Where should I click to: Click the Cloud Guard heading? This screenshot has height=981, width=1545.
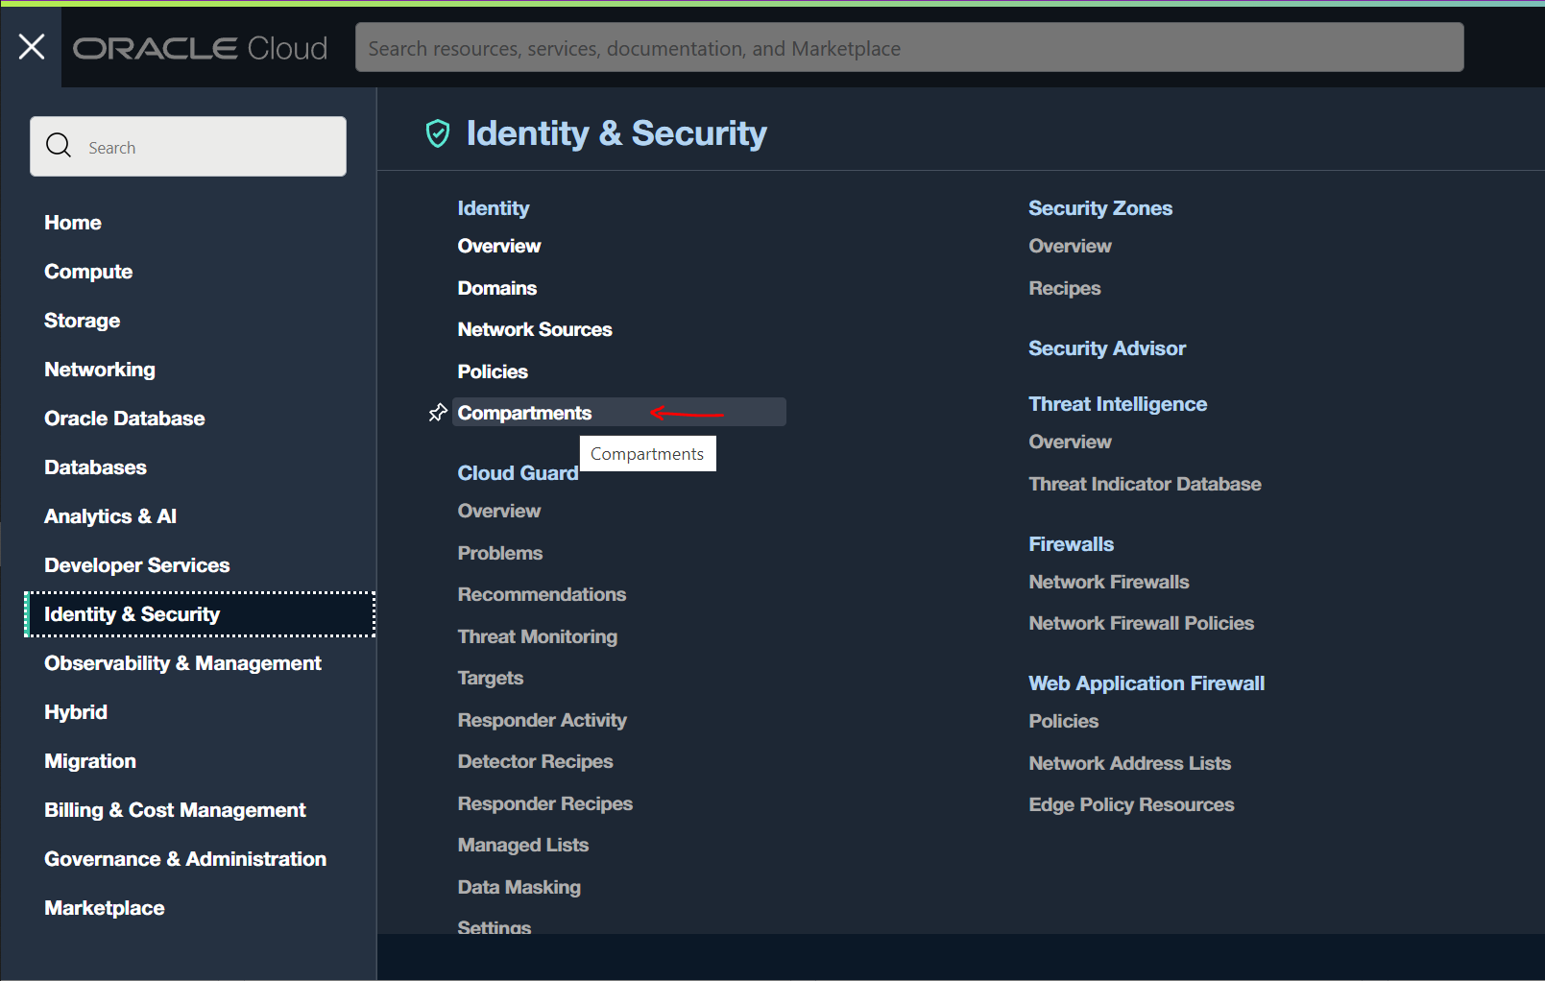pos(519,473)
